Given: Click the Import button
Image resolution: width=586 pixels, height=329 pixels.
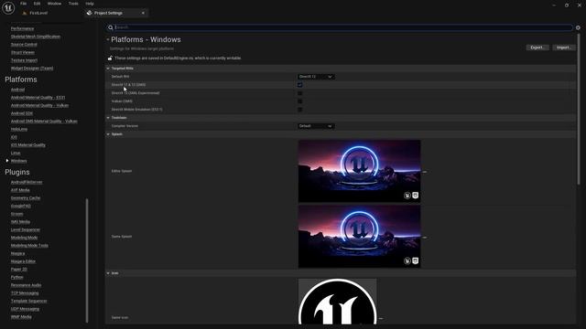Looking at the screenshot, I should point(564,48).
